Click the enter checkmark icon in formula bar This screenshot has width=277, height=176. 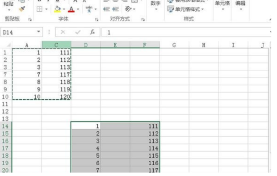pyautogui.click(x=78, y=32)
